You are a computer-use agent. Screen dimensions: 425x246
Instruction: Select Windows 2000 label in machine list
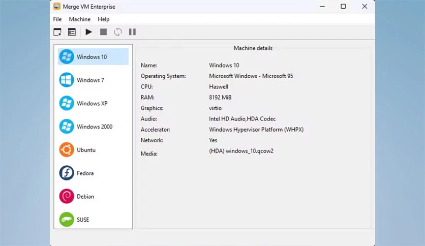click(95, 127)
